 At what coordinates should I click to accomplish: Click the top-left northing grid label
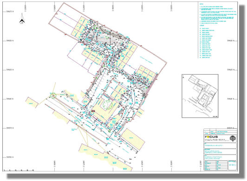point(10,12)
